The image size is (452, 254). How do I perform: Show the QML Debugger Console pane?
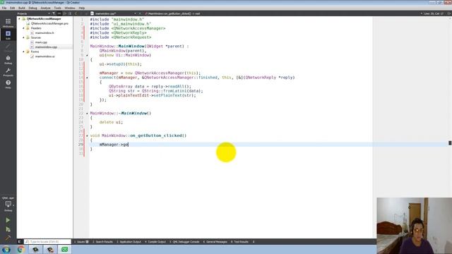pyautogui.click(x=184, y=242)
